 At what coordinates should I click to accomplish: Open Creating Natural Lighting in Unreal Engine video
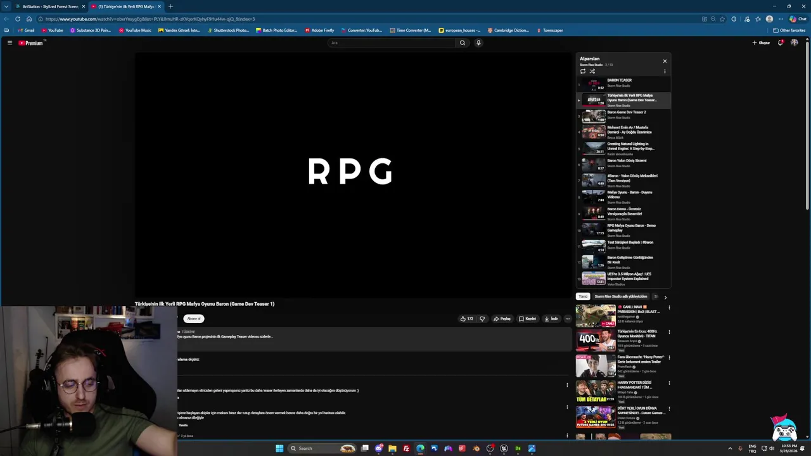623,148
